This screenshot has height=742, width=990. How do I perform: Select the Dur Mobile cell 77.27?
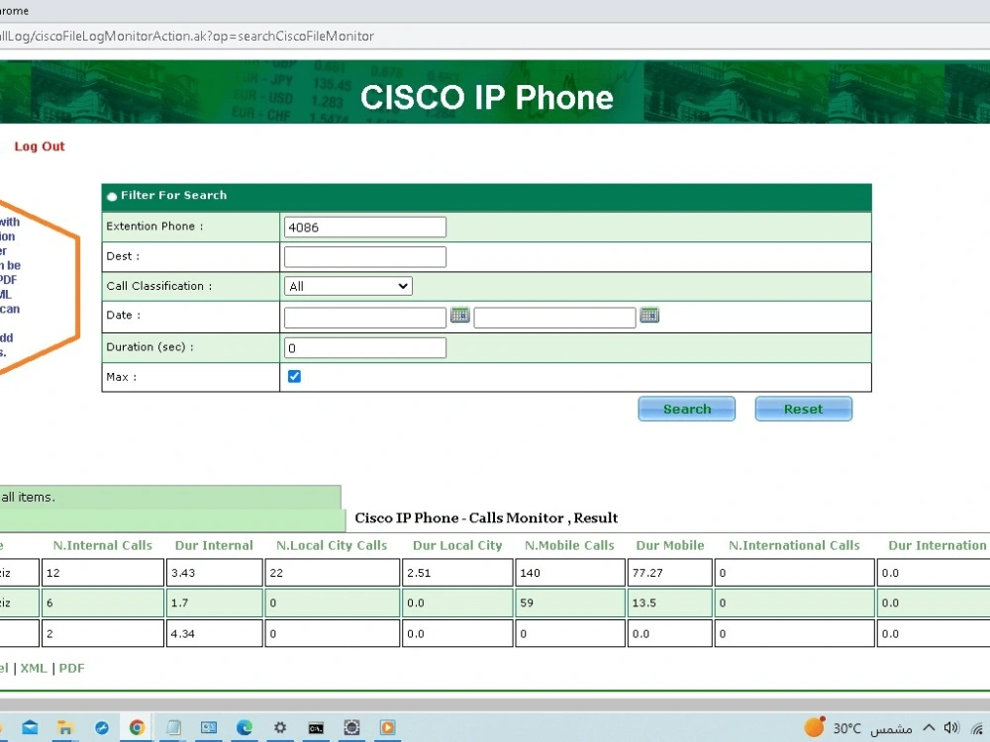tap(670, 572)
